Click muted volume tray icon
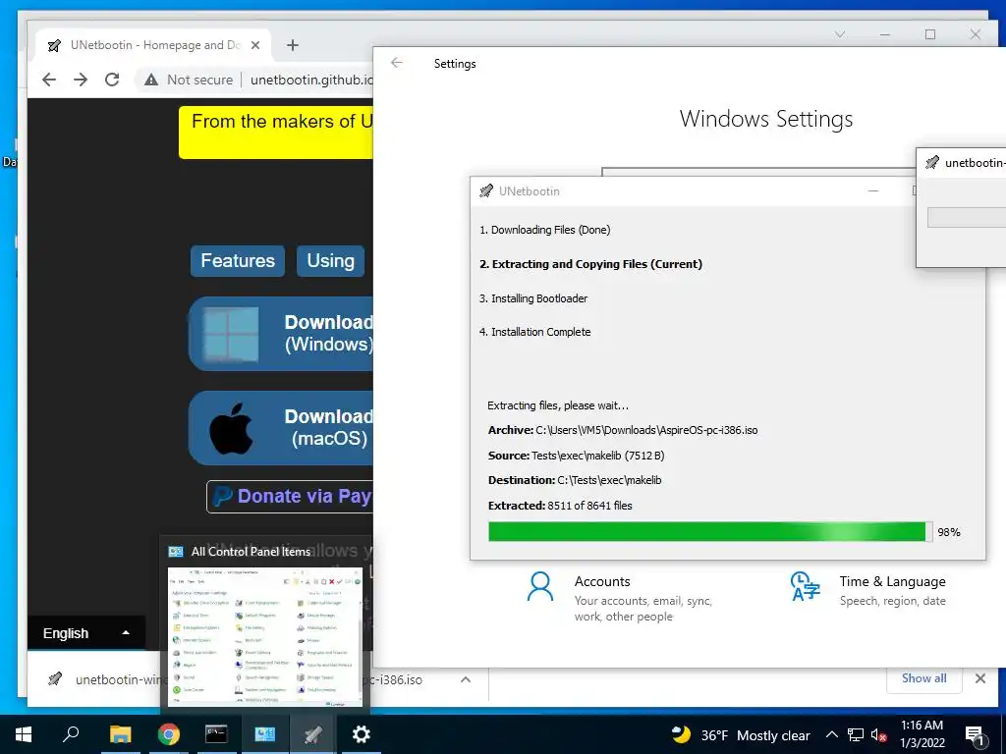1006x754 pixels. pos(879,735)
